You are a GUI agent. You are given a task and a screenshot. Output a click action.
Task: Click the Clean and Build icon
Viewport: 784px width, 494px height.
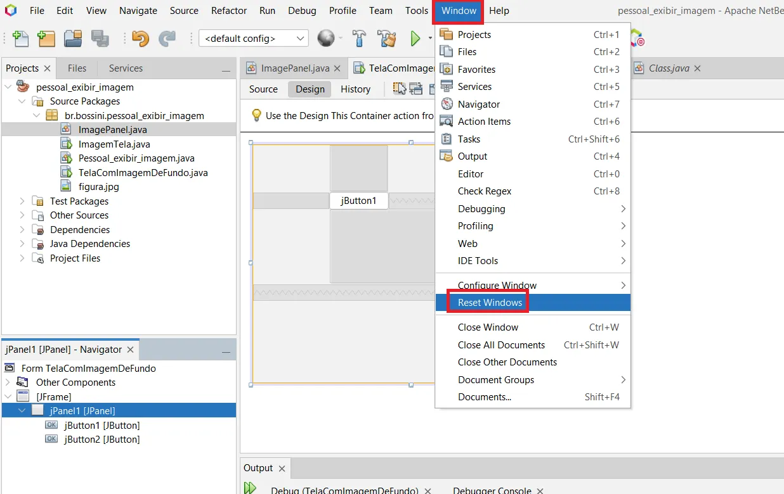pos(387,39)
